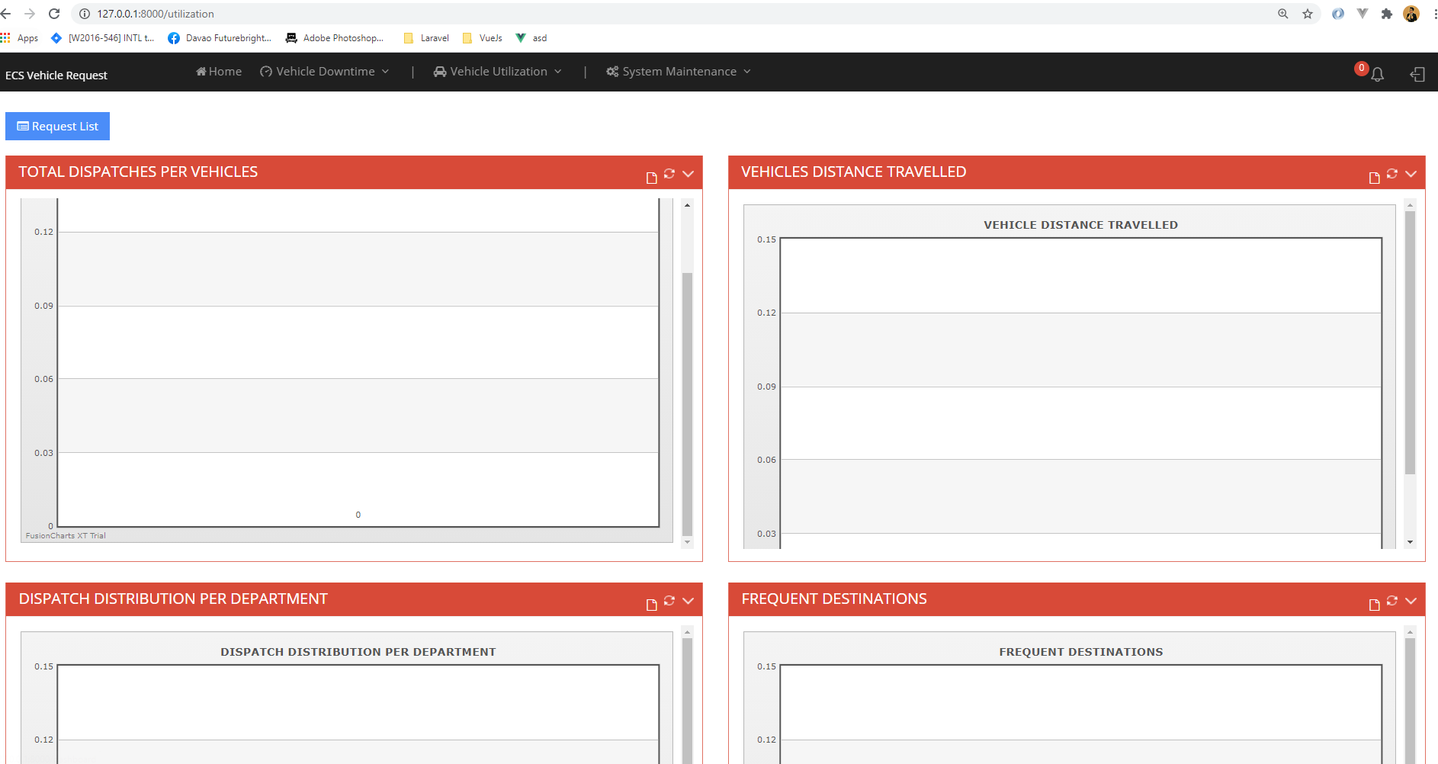
Task: Click the ECS Vehicle Request brand link
Action: pyautogui.click(x=56, y=75)
